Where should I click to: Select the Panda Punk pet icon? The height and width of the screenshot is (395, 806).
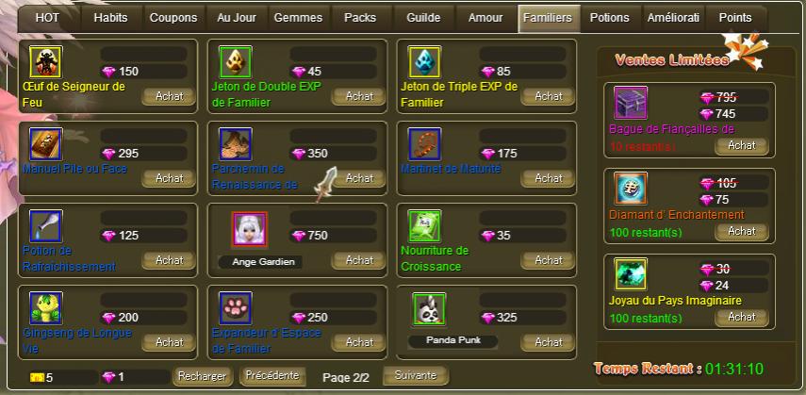(429, 309)
